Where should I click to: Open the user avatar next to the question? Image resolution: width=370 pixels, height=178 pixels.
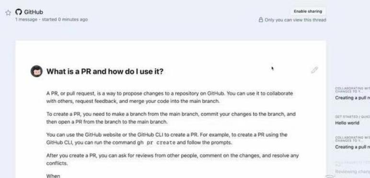tap(36, 71)
